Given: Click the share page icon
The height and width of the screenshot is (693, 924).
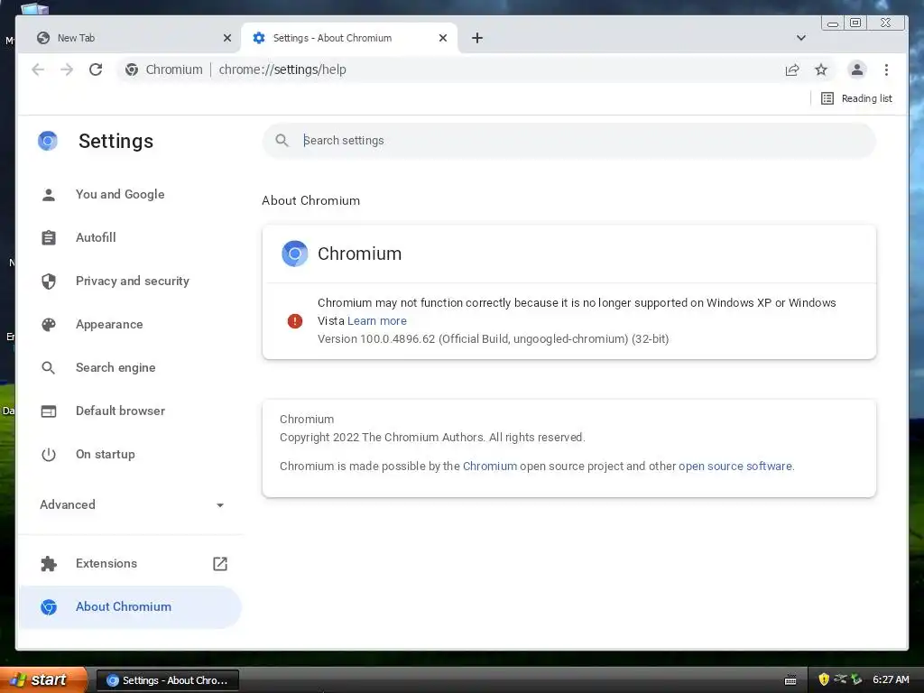Looking at the screenshot, I should coord(792,69).
